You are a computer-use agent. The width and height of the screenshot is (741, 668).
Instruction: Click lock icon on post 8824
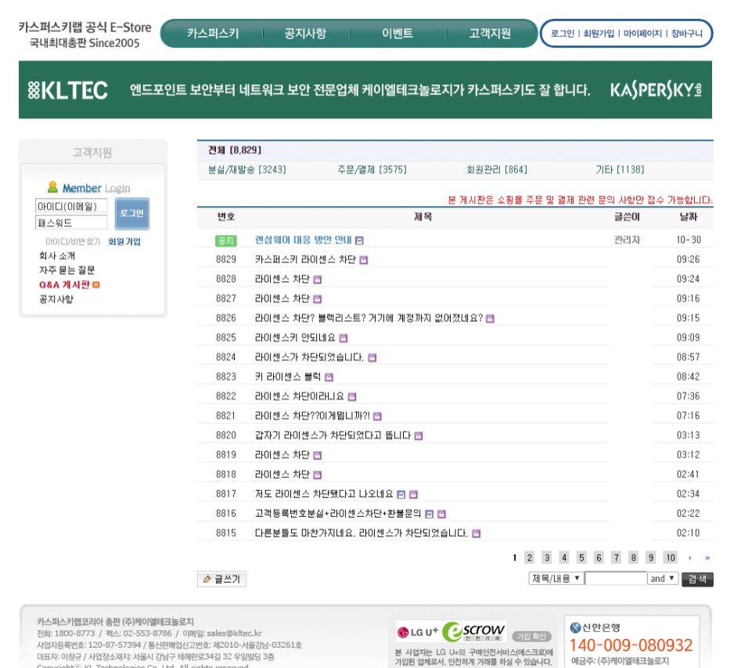coord(372,358)
